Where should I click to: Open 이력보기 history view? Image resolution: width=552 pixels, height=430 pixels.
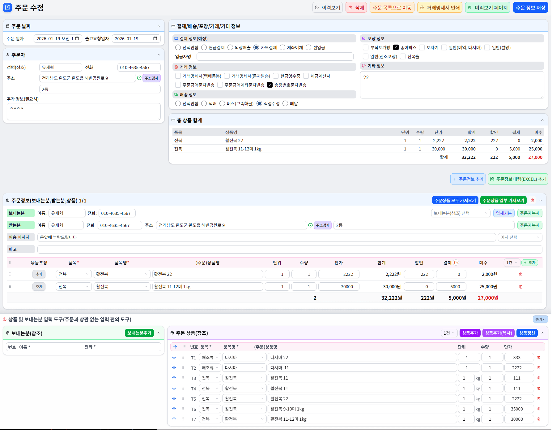(x=327, y=8)
